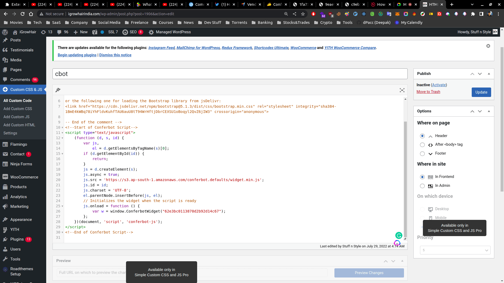This screenshot has height=283, width=504.
Task: Choose In Admin radio option
Action: tap(422, 186)
